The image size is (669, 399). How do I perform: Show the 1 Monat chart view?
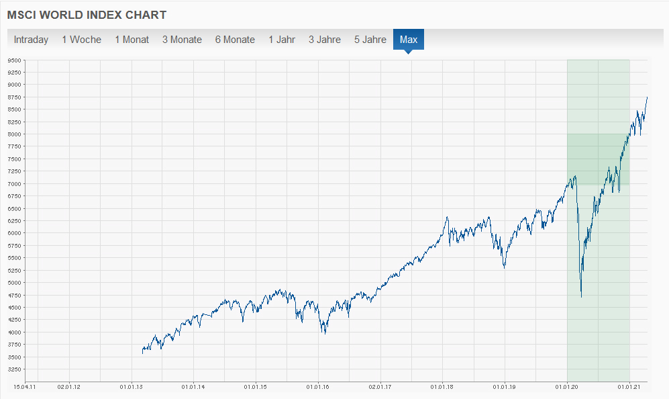[132, 40]
